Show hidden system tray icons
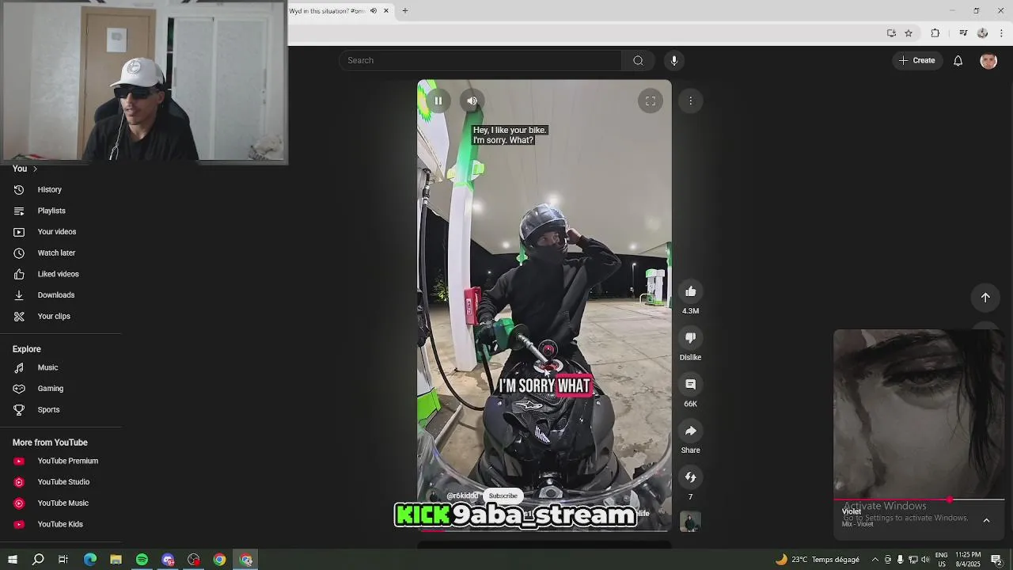 [x=875, y=560]
